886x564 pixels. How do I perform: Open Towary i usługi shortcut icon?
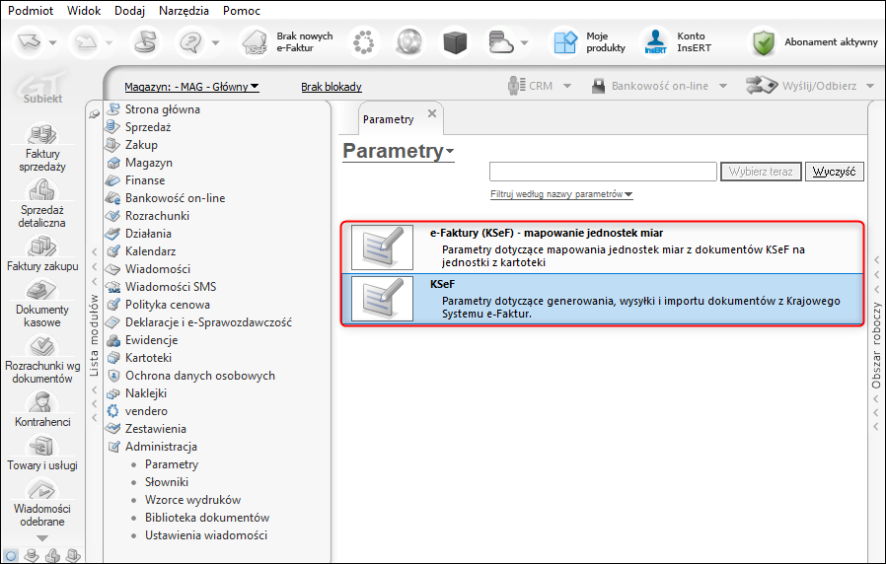coord(41,446)
